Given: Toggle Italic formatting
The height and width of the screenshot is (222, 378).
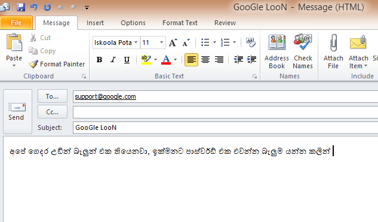Looking at the screenshot, I should [113, 60].
